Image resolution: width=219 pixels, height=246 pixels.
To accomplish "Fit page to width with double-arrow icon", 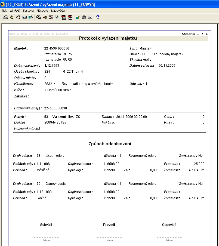I will click(24, 17).
